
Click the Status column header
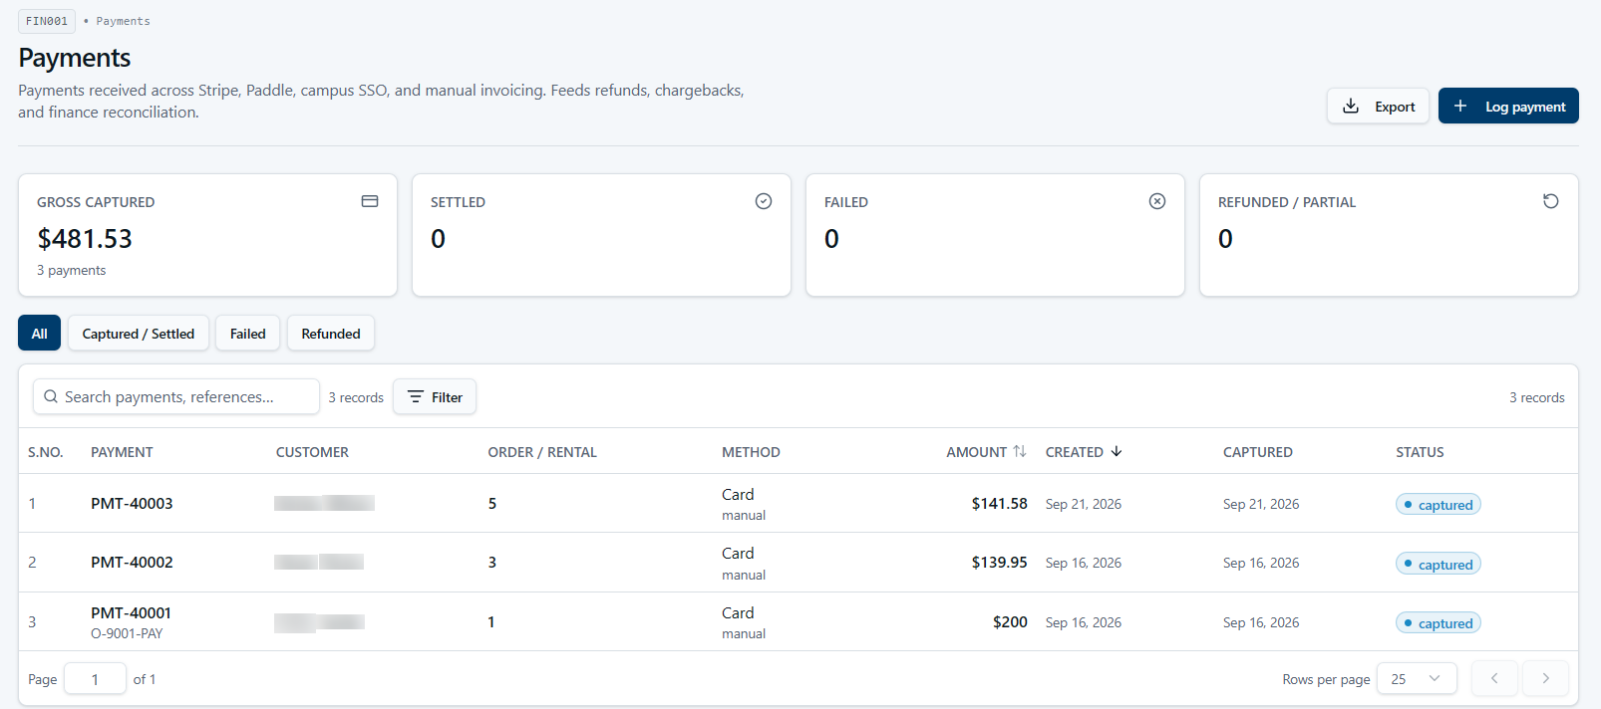tap(1420, 451)
